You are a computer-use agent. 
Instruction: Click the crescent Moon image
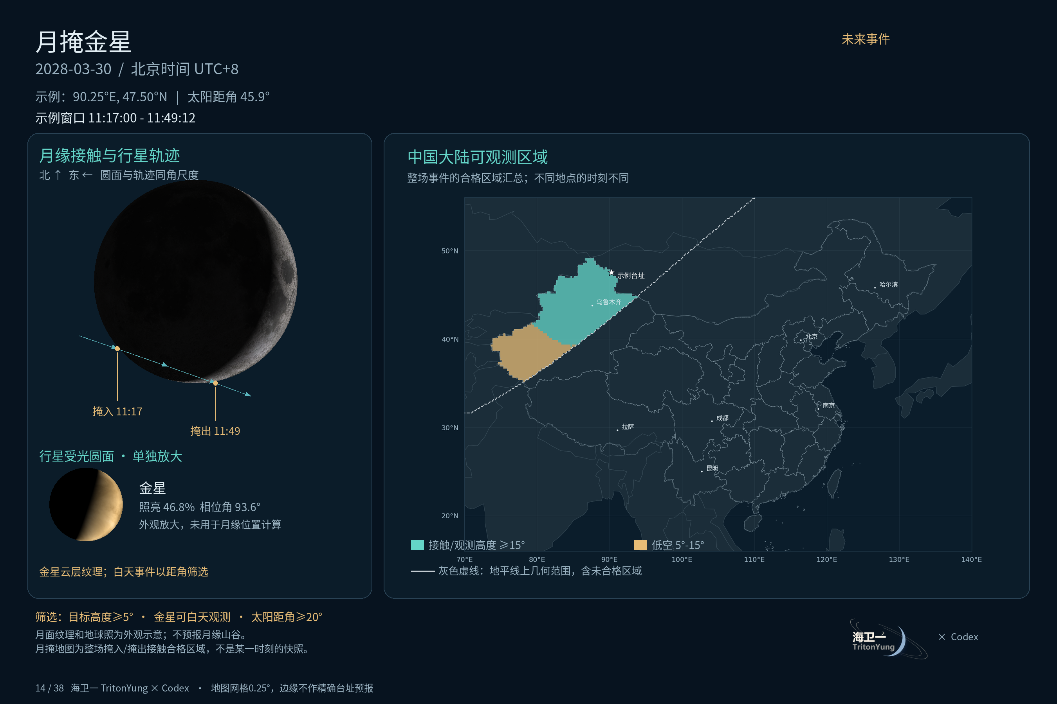[195, 282]
